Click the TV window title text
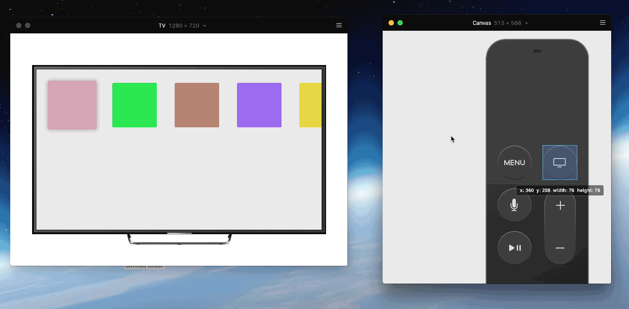 162,26
